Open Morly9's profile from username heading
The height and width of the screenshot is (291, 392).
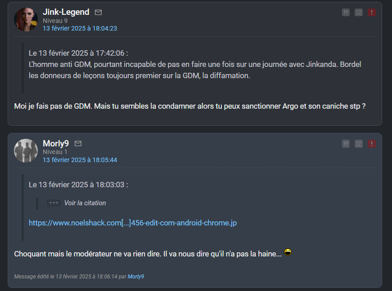pyautogui.click(x=56, y=143)
